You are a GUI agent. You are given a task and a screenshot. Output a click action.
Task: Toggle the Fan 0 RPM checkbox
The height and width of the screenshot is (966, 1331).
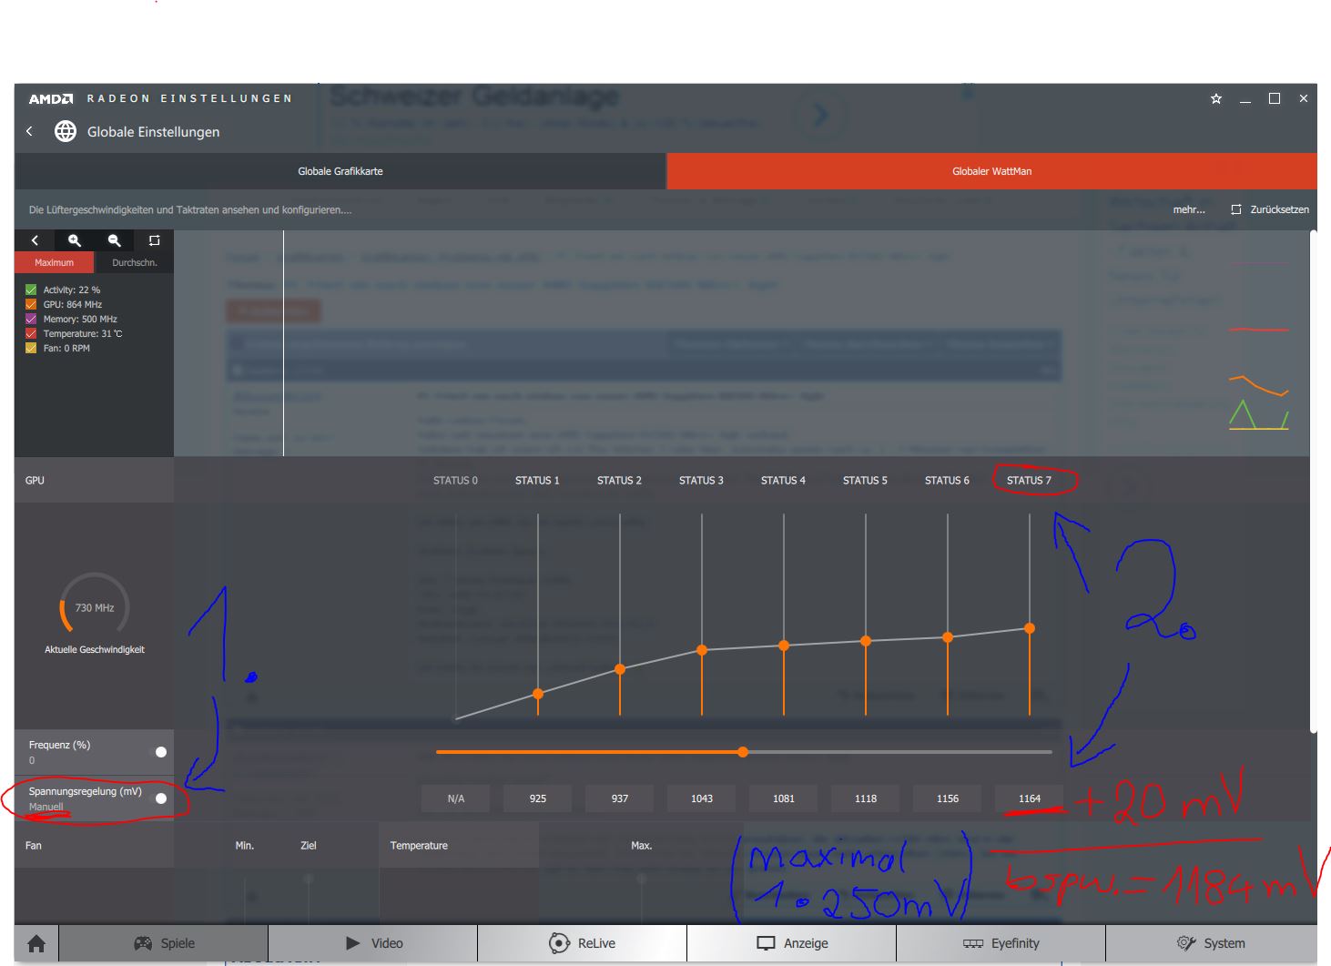(x=31, y=348)
